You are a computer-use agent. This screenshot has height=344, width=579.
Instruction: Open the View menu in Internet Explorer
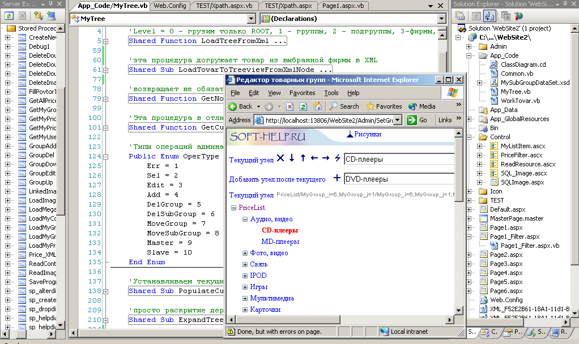click(x=274, y=93)
